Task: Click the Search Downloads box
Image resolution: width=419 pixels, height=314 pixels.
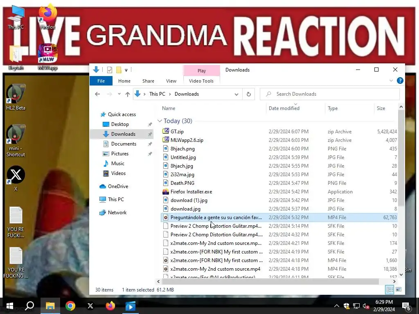Action: coord(330,94)
